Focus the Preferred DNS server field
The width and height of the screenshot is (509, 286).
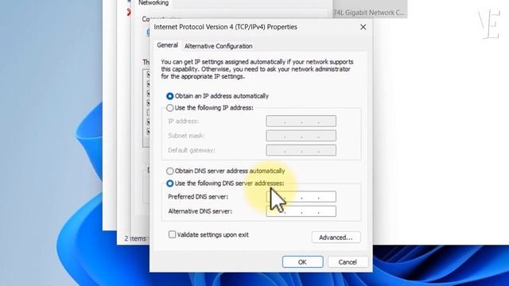pyautogui.click(x=301, y=196)
